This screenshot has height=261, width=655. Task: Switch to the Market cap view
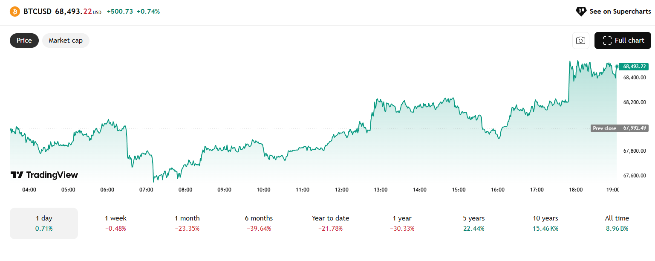pos(66,41)
